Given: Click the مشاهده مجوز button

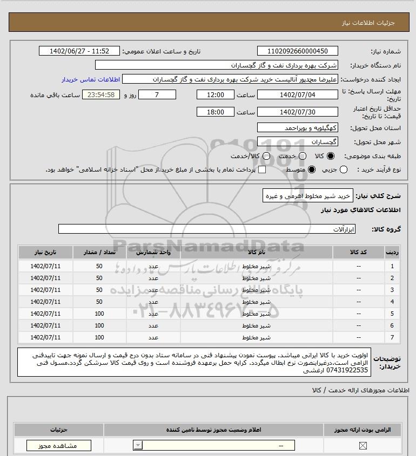Looking at the screenshot, I should (x=58, y=446).
